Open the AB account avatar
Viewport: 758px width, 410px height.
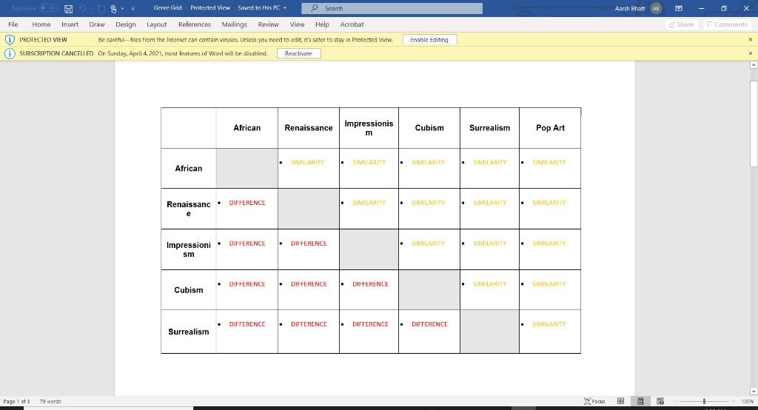click(656, 8)
